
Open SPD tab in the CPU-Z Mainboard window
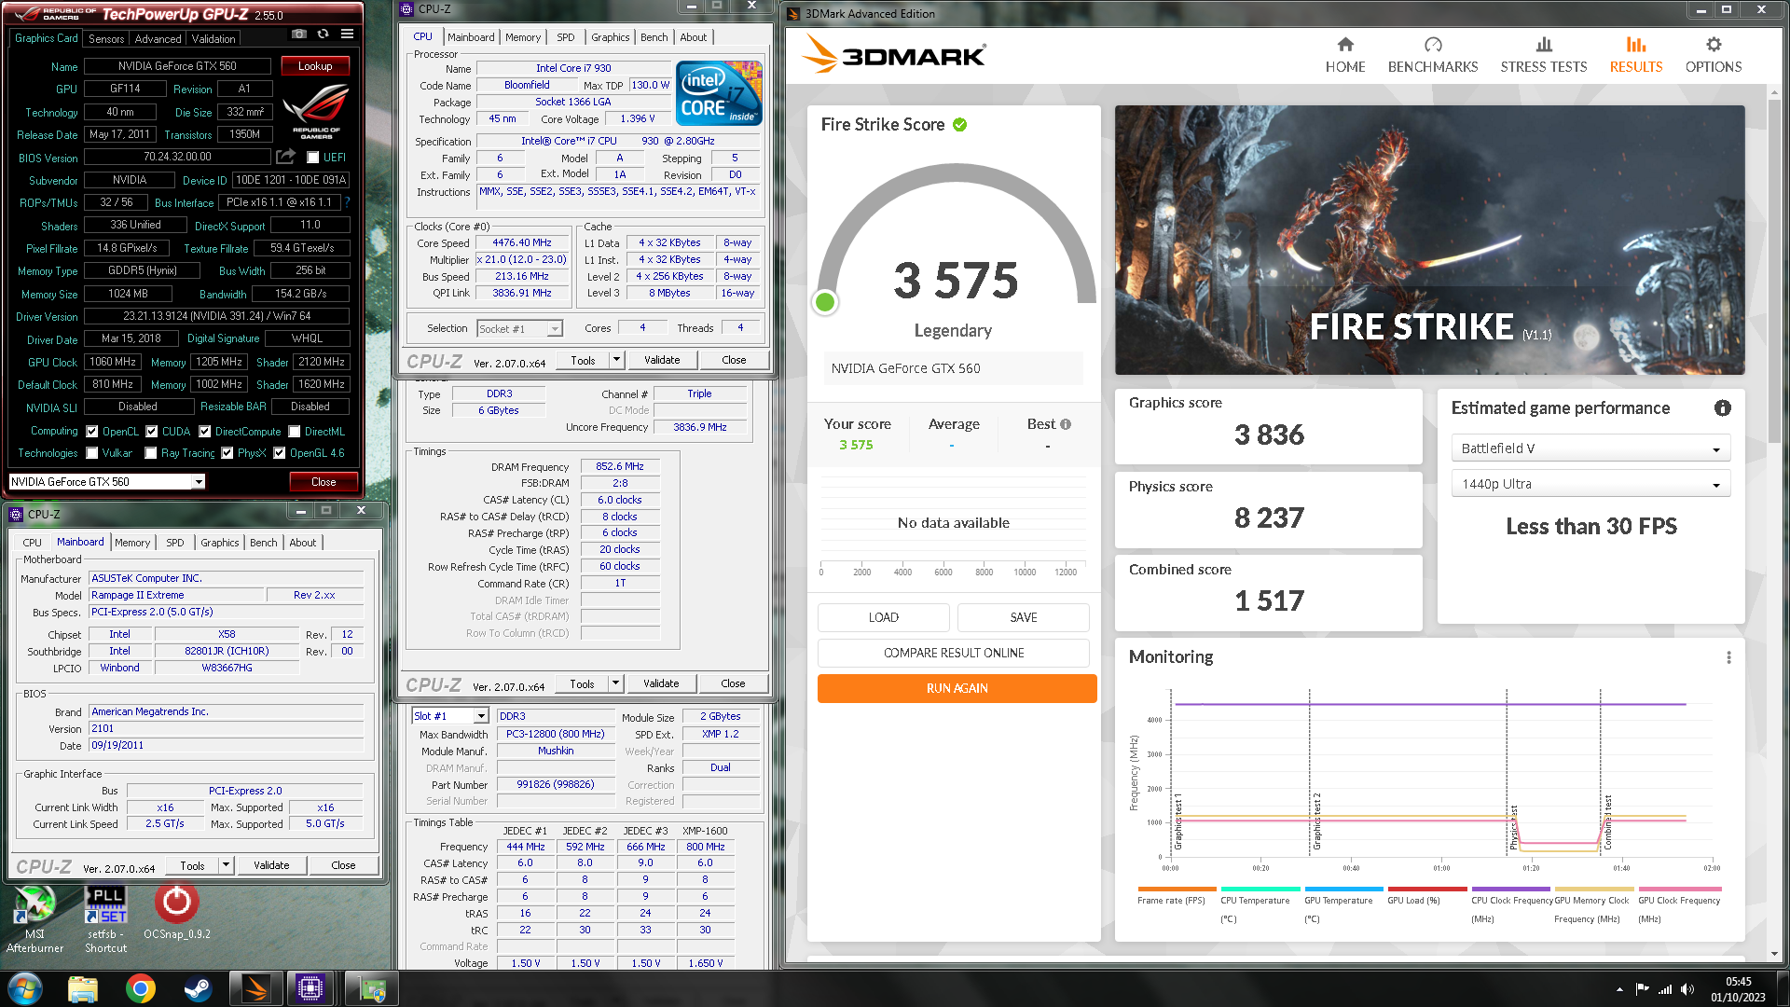coord(175,543)
